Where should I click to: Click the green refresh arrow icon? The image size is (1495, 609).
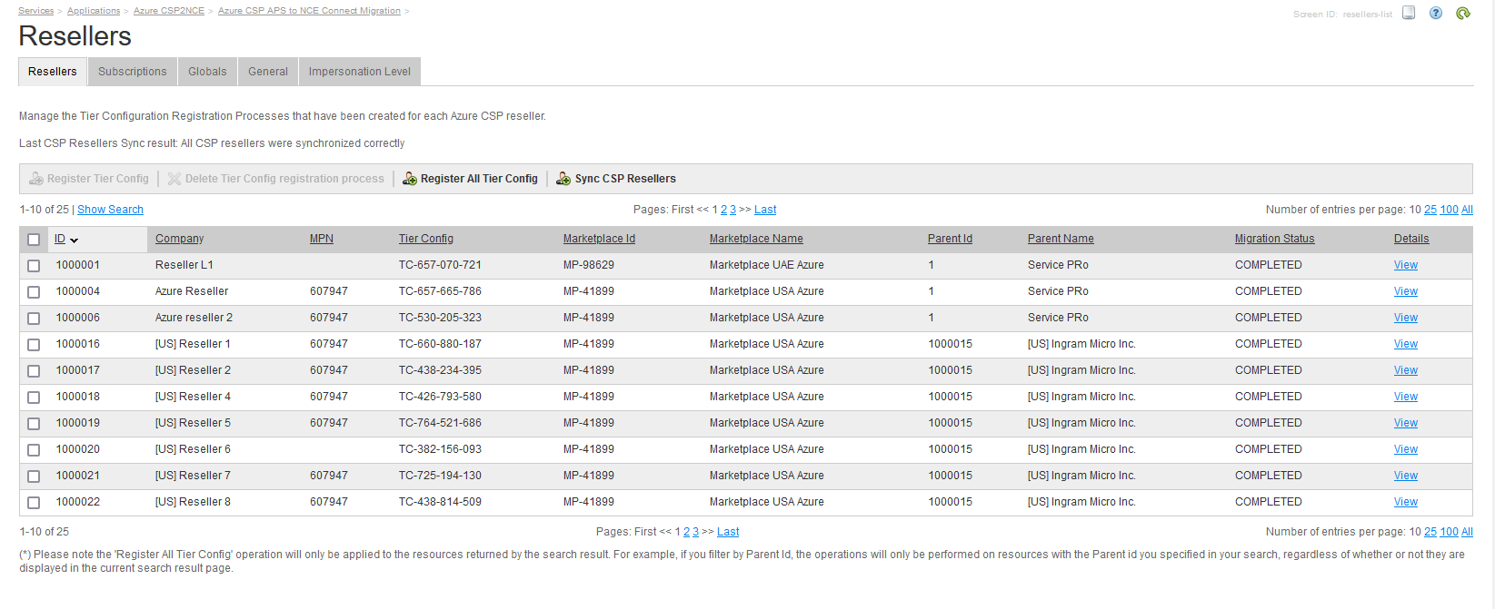1462,13
